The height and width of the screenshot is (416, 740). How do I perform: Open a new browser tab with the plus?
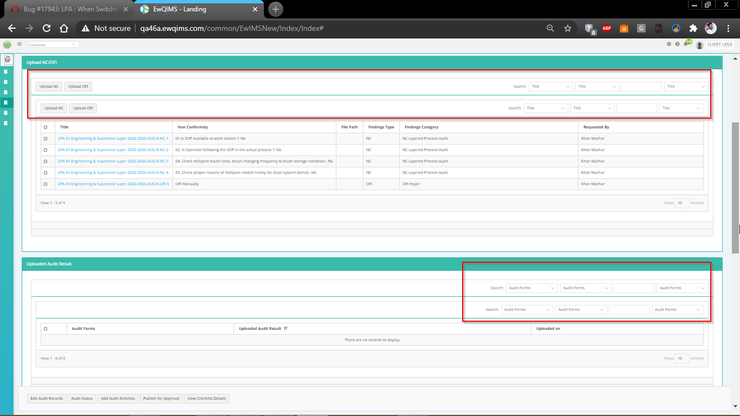coord(276,9)
